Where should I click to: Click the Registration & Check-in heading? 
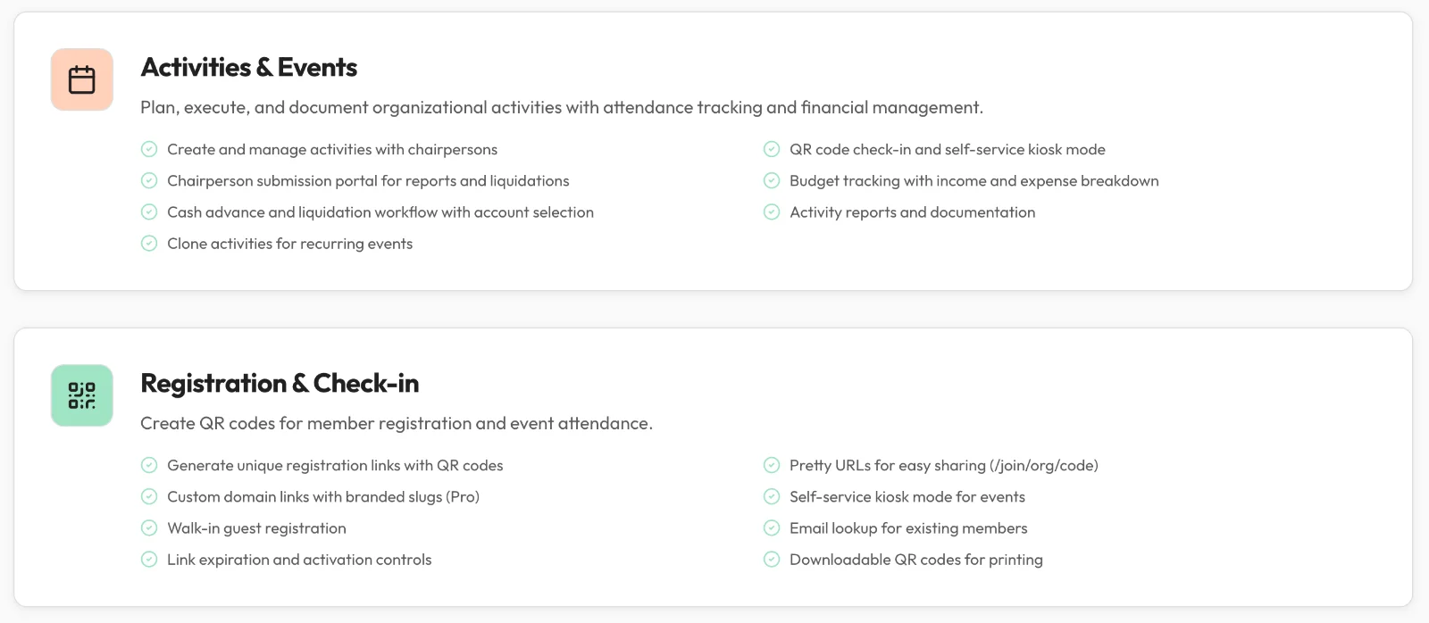click(280, 384)
